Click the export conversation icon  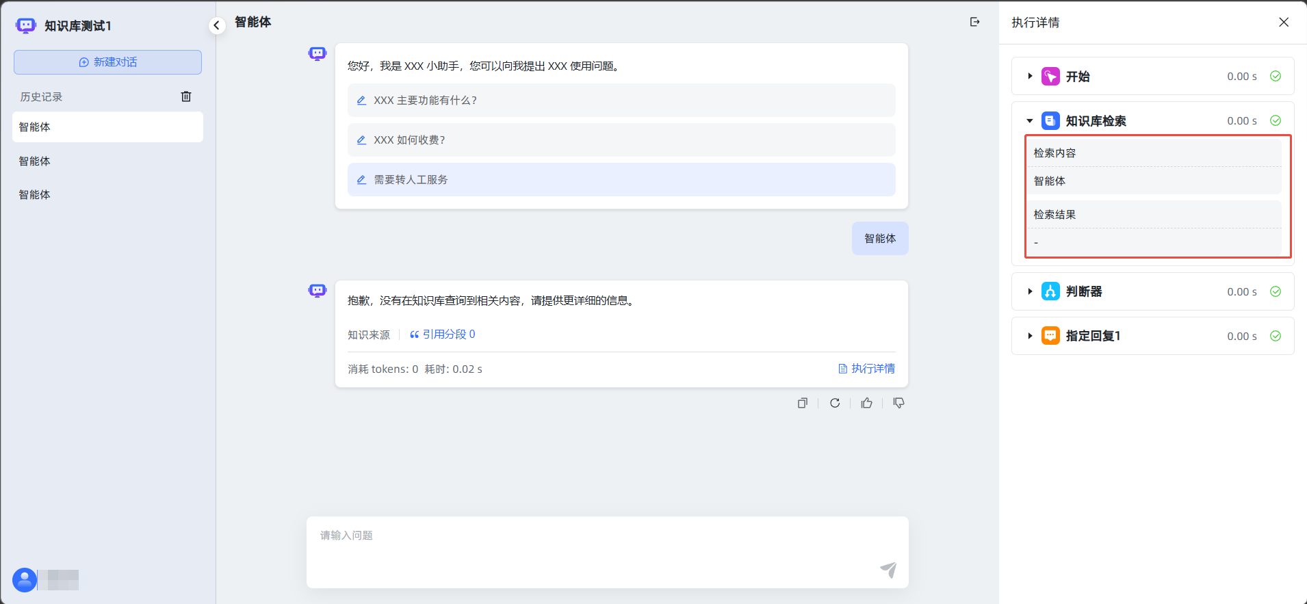pos(974,22)
